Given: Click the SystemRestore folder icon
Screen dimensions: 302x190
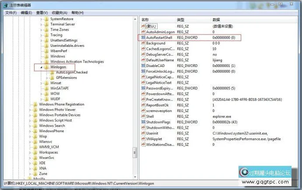Looking at the screenshot, I should (x=46, y=19).
